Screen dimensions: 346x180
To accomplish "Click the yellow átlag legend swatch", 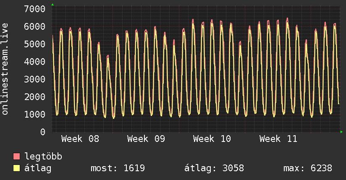I will [17, 168].
